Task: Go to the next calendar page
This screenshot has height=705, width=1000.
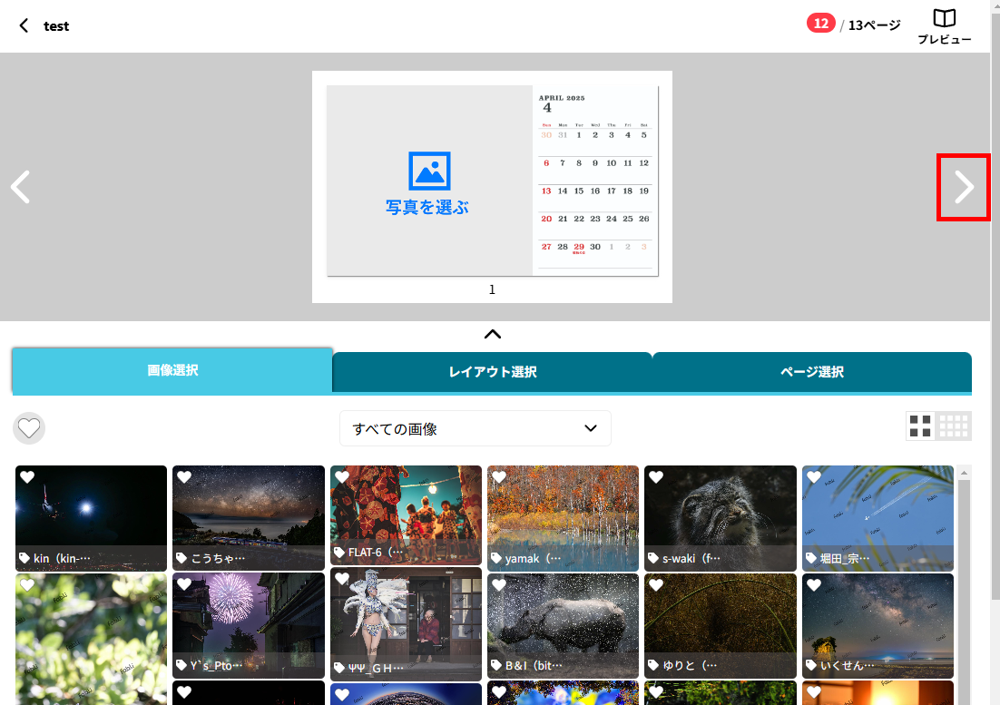Action: point(963,187)
